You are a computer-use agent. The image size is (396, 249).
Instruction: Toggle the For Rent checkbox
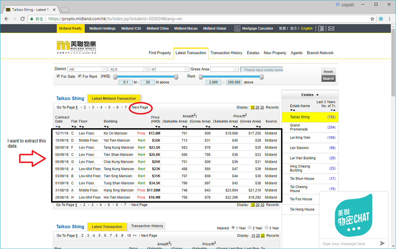pos(80,76)
